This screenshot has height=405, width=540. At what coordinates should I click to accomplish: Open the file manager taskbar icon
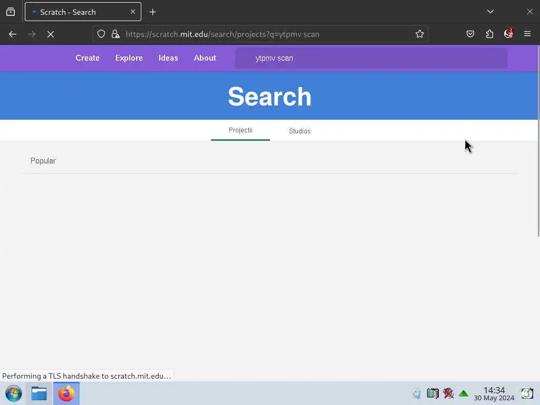(39, 393)
